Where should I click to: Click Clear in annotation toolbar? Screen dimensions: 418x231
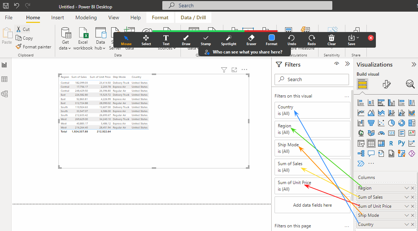coord(331,40)
